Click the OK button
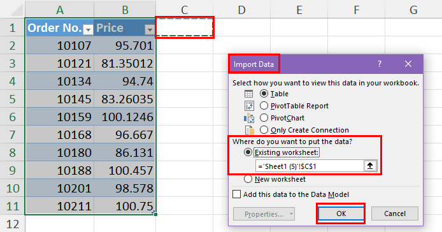Image resolution: width=442 pixels, height=232 pixels. (341, 214)
